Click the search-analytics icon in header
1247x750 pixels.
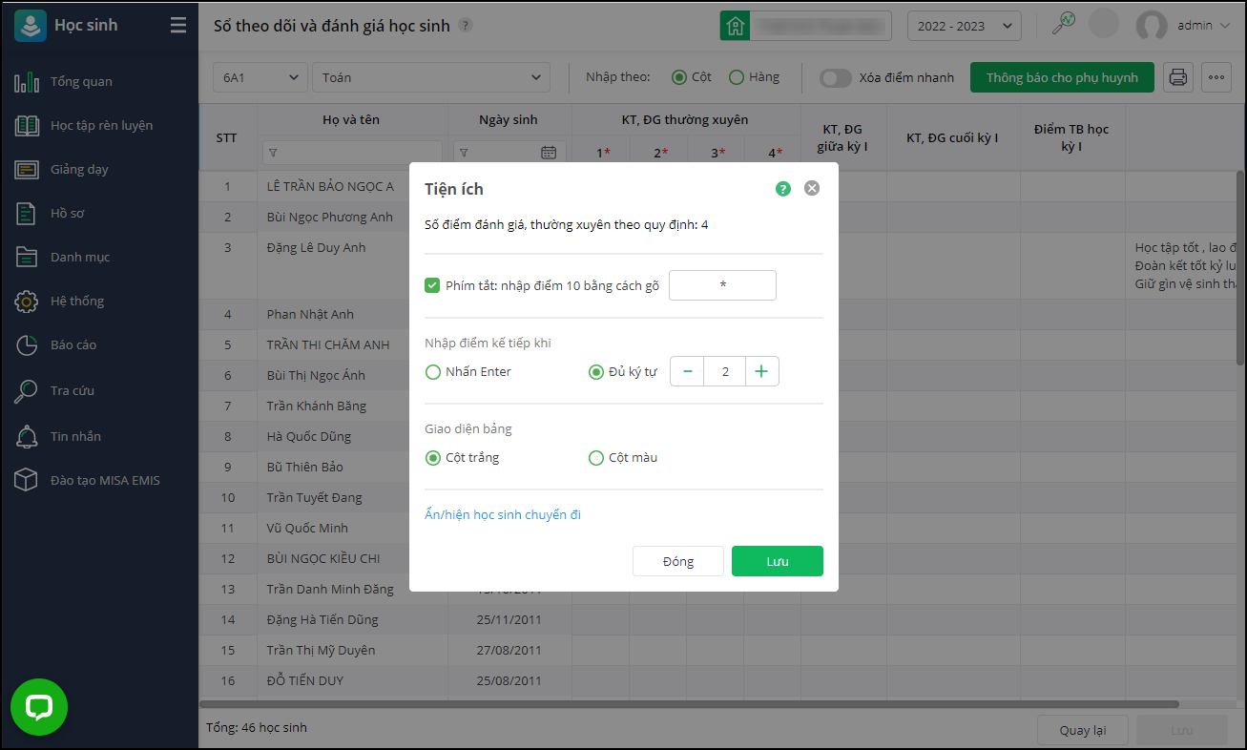click(x=1064, y=24)
